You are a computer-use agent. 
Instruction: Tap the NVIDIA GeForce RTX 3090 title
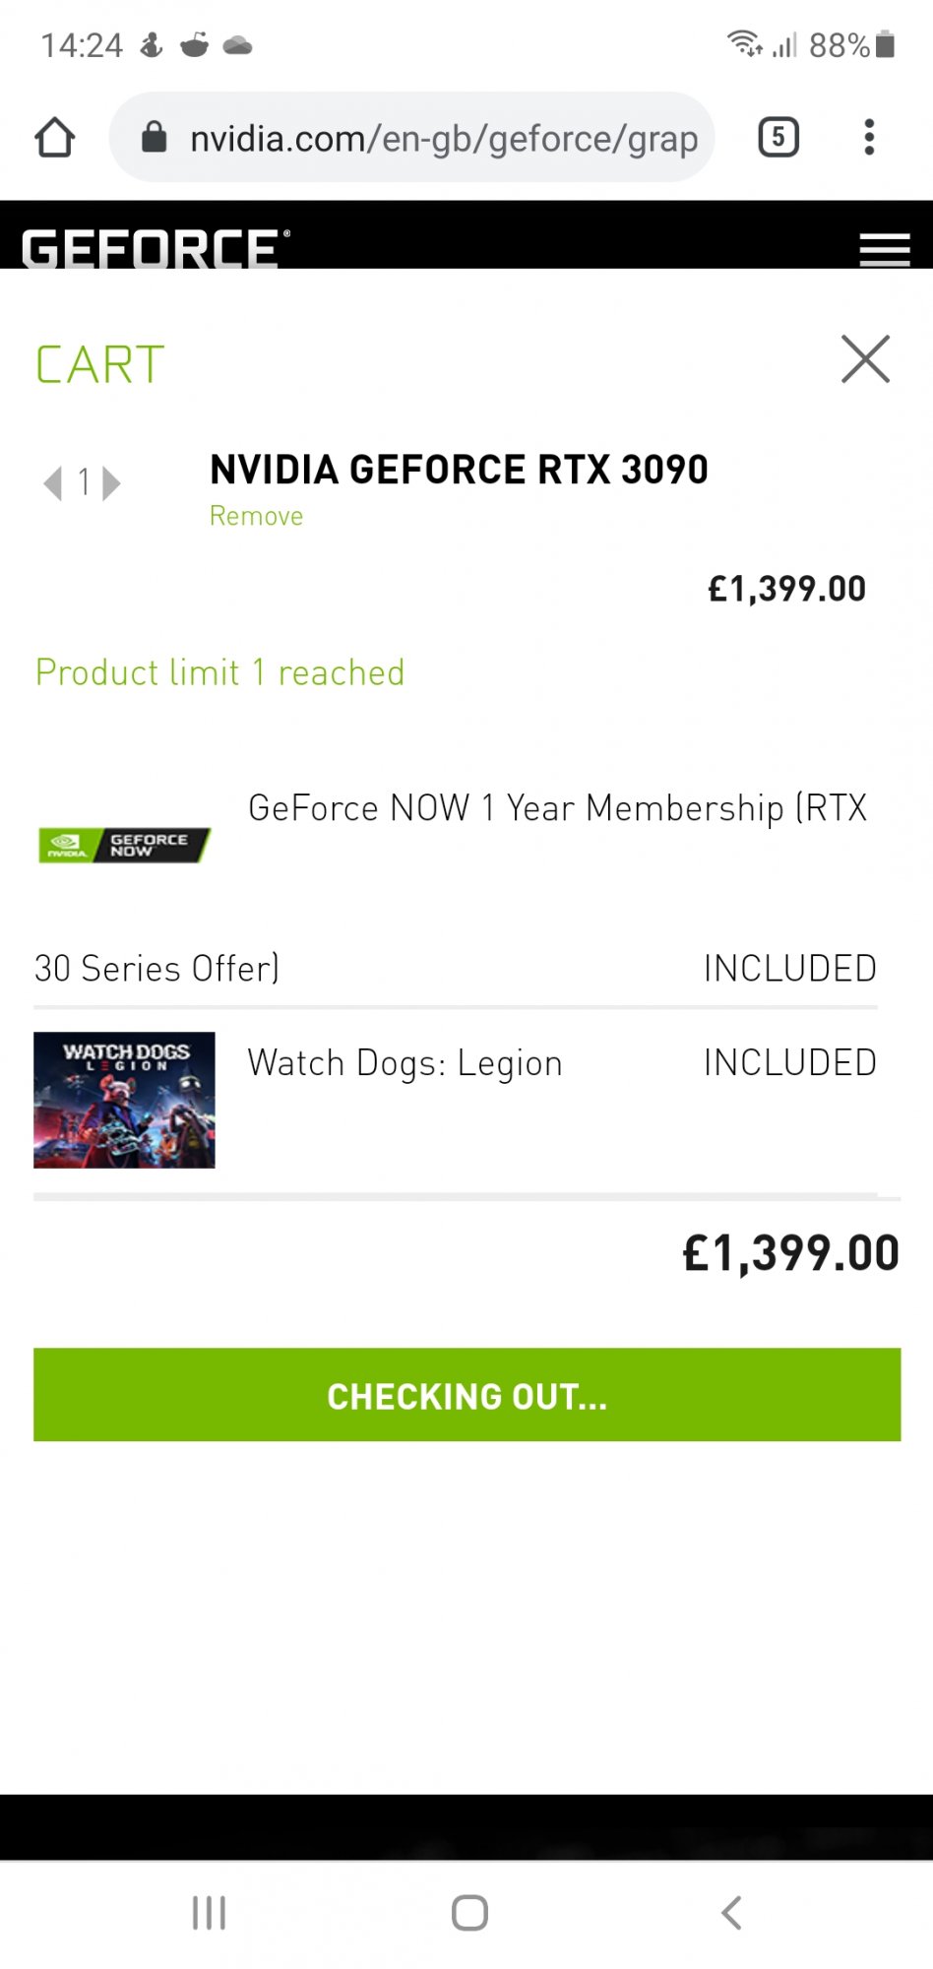tap(459, 470)
